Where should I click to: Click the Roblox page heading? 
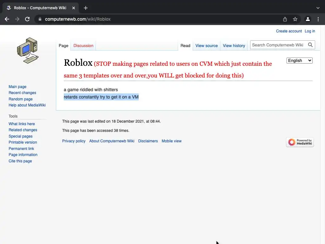(x=78, y=63)
